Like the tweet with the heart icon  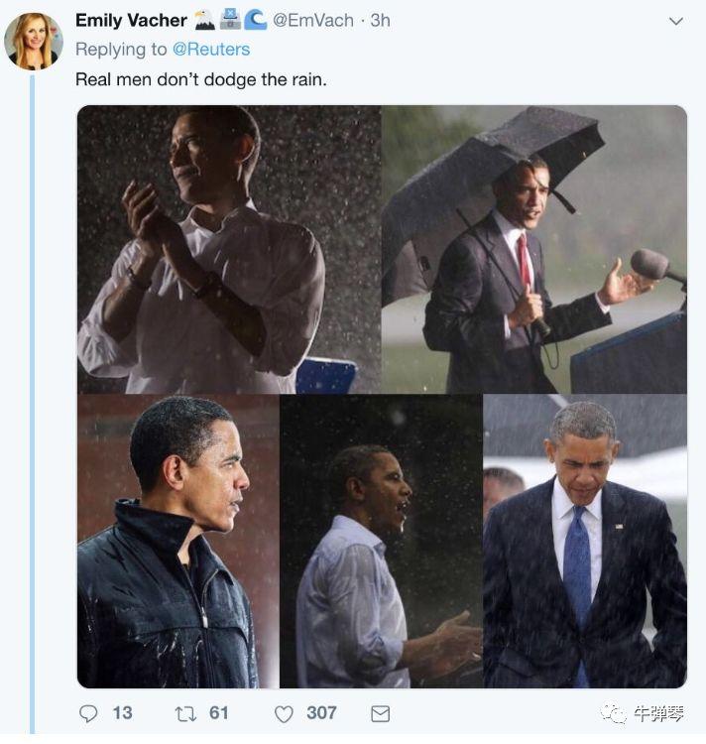pos(284,713)
